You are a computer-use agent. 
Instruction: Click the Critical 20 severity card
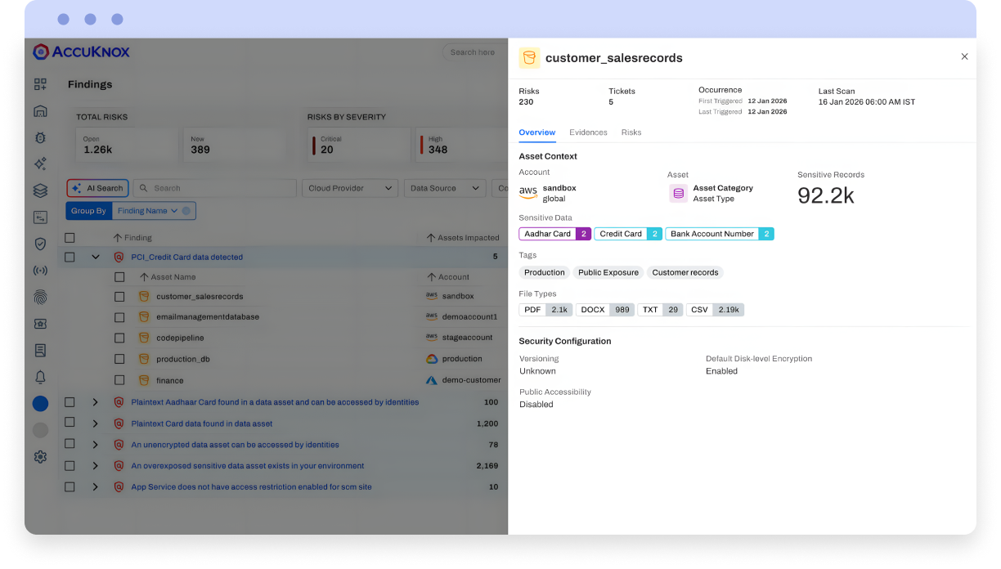359,145
